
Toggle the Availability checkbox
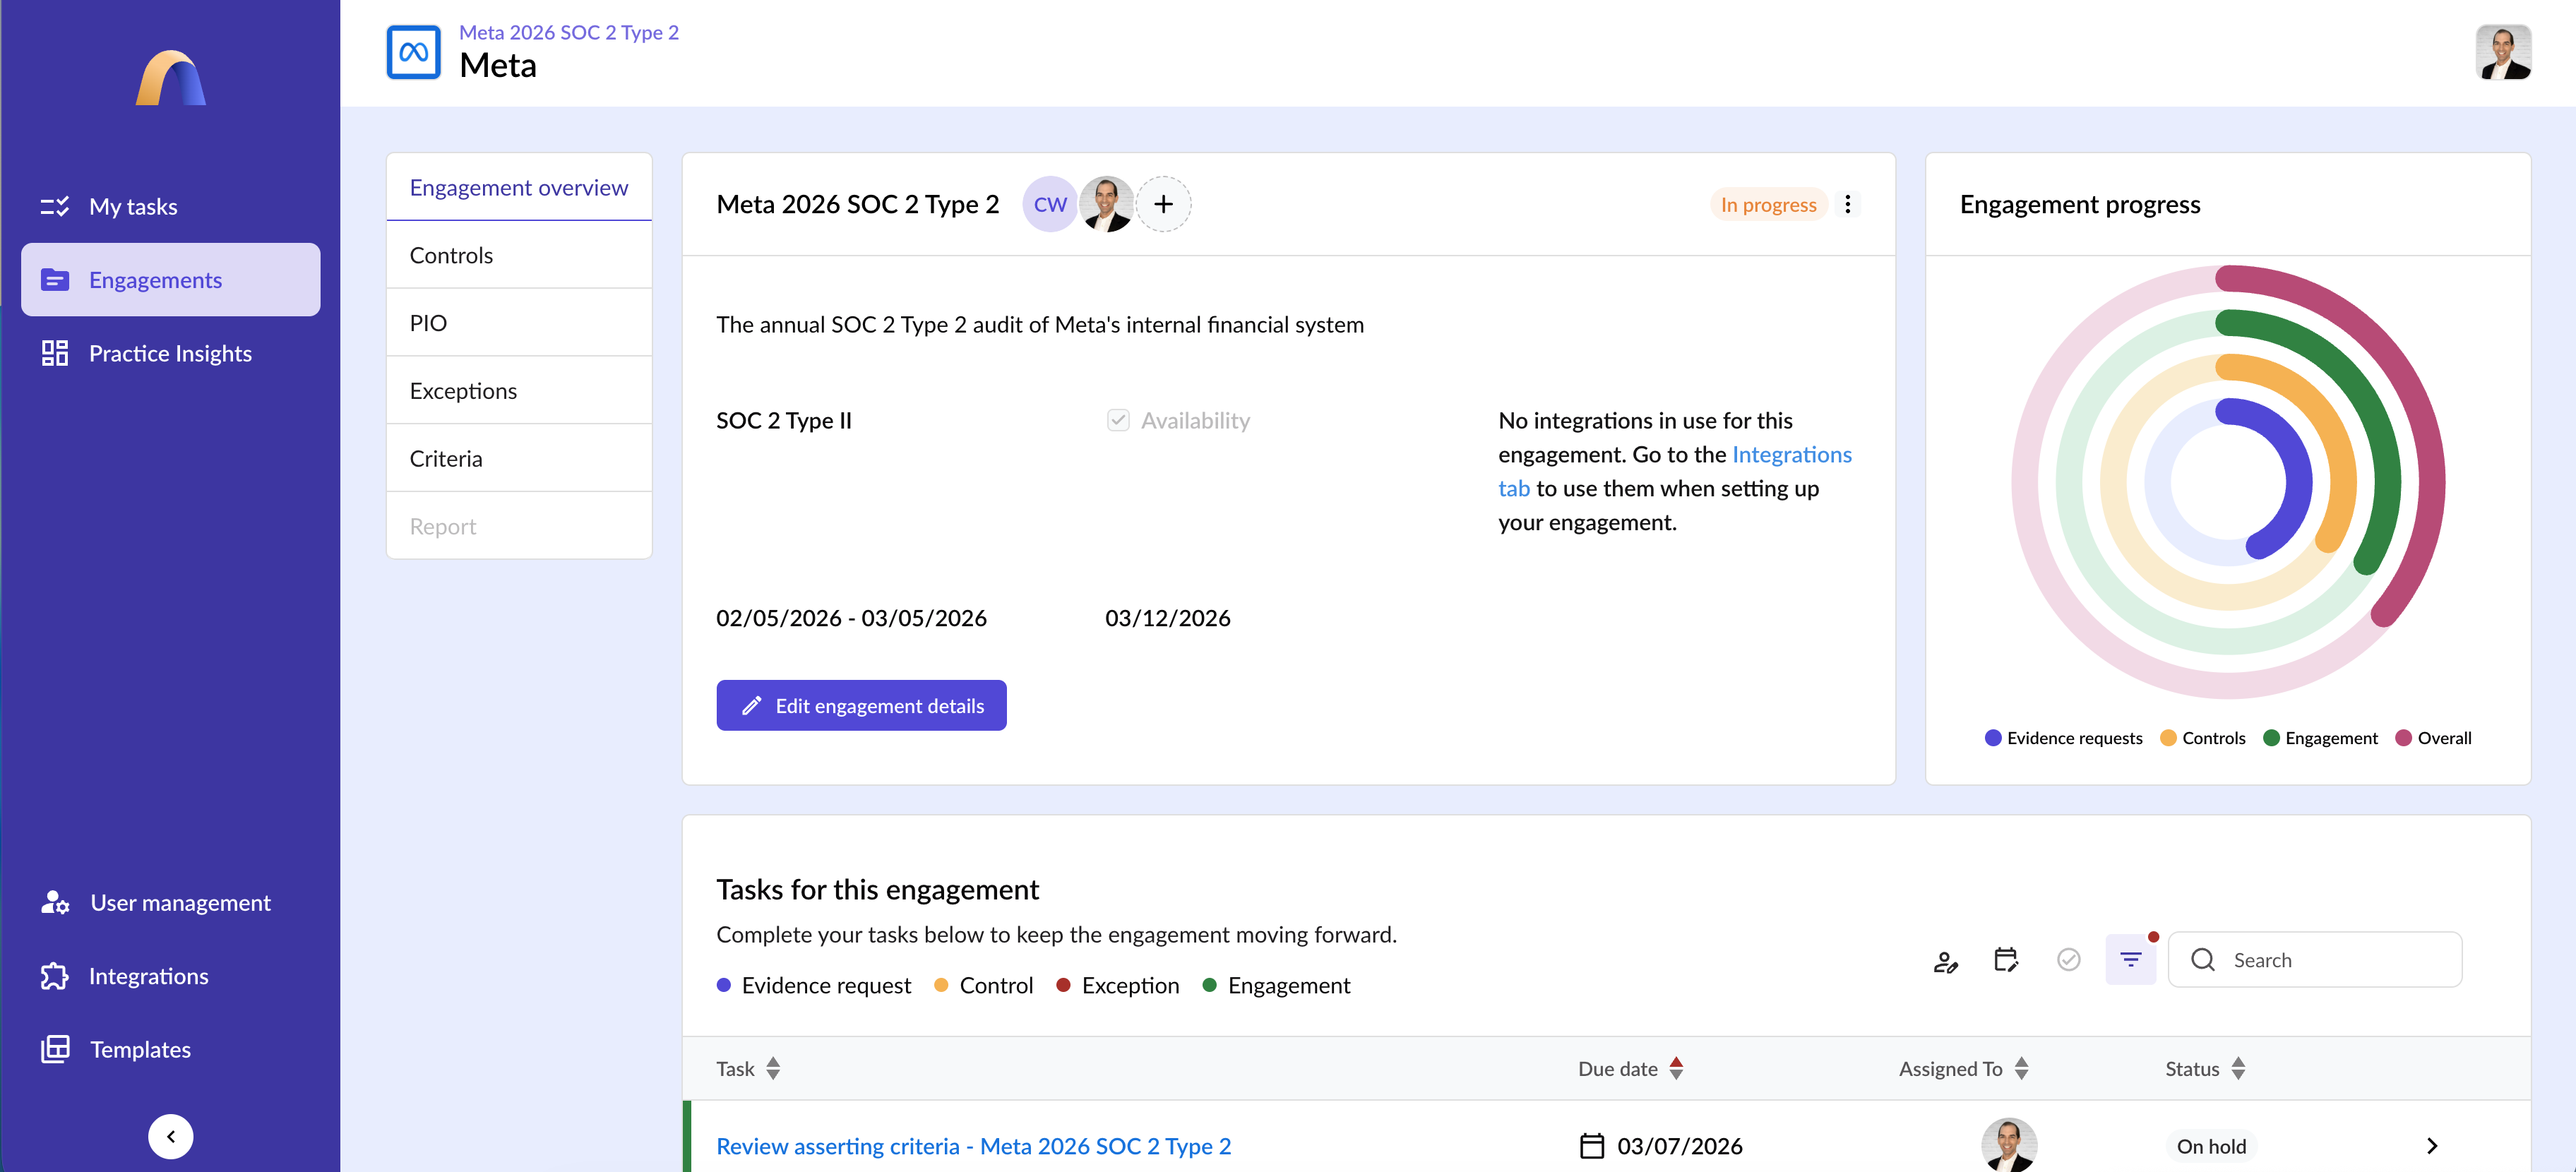(1118, 421)
